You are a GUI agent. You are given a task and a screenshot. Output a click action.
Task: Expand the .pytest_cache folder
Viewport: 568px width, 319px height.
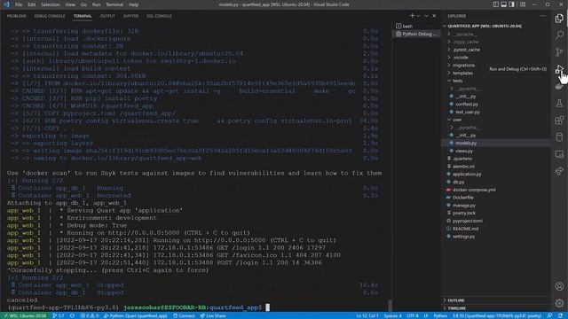tap(467, 50)
